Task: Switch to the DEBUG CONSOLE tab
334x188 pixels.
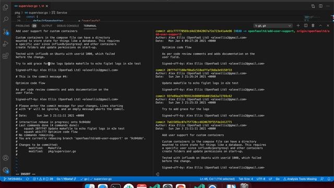Action: pyautogui.click(x=68, y=26)
